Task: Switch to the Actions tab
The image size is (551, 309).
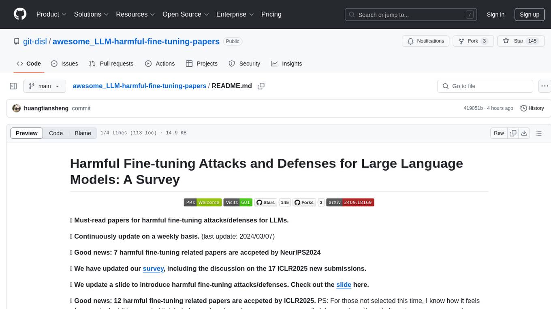Action: point(160,63)
